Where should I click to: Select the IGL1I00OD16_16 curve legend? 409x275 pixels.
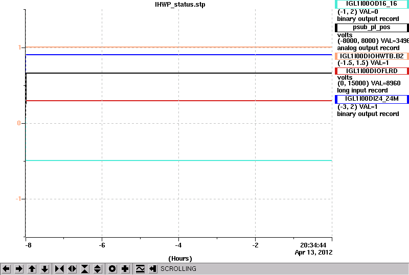(x=372, y=4)
